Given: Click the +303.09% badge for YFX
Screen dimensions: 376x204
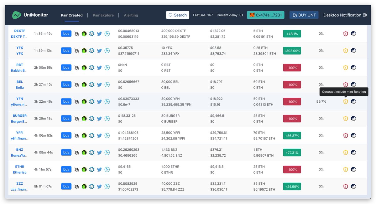Looking at the screenshot, I should point(292,51).
